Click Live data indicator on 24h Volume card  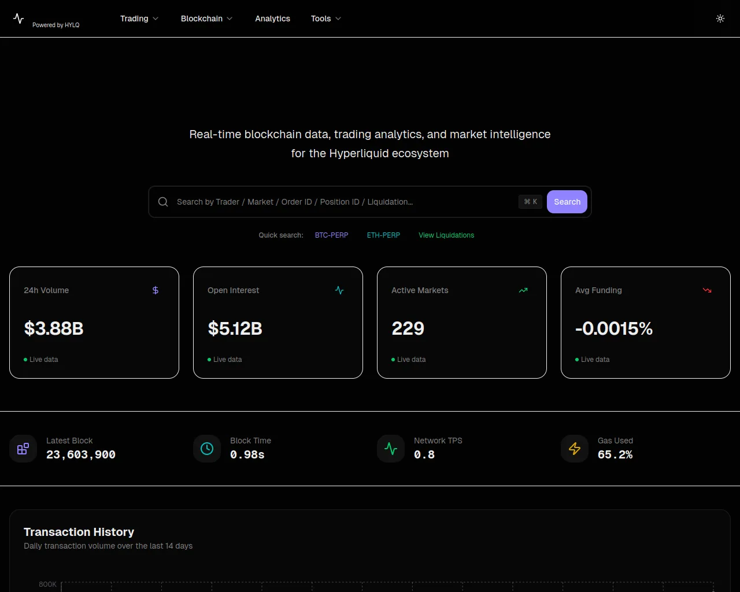(x=41, y=360)
